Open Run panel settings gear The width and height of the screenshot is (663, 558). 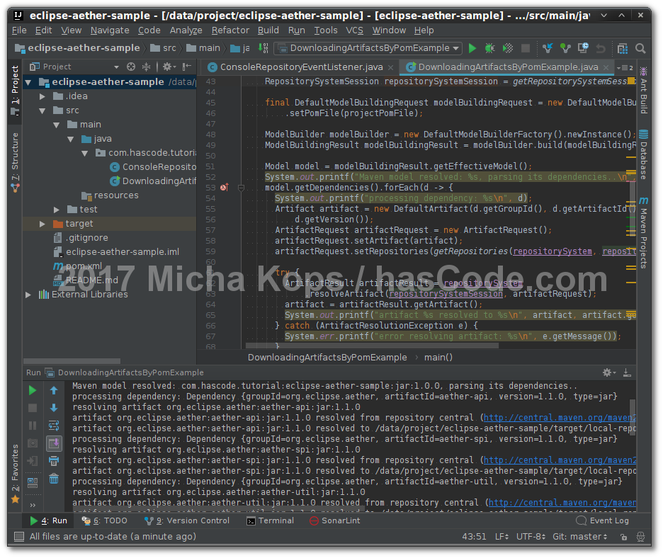coord(608,372)
